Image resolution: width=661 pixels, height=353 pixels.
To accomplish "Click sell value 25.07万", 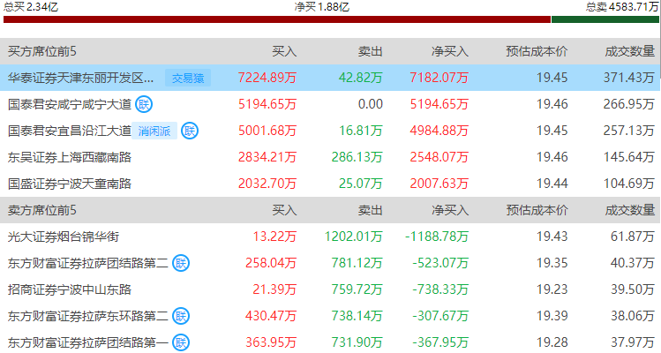I will [x=360, y=184].
